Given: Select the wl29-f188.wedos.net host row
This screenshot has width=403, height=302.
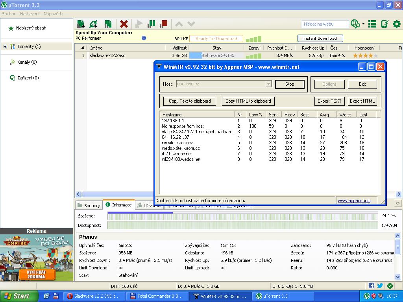Looking at the screenshot, I should coord(270,159).
